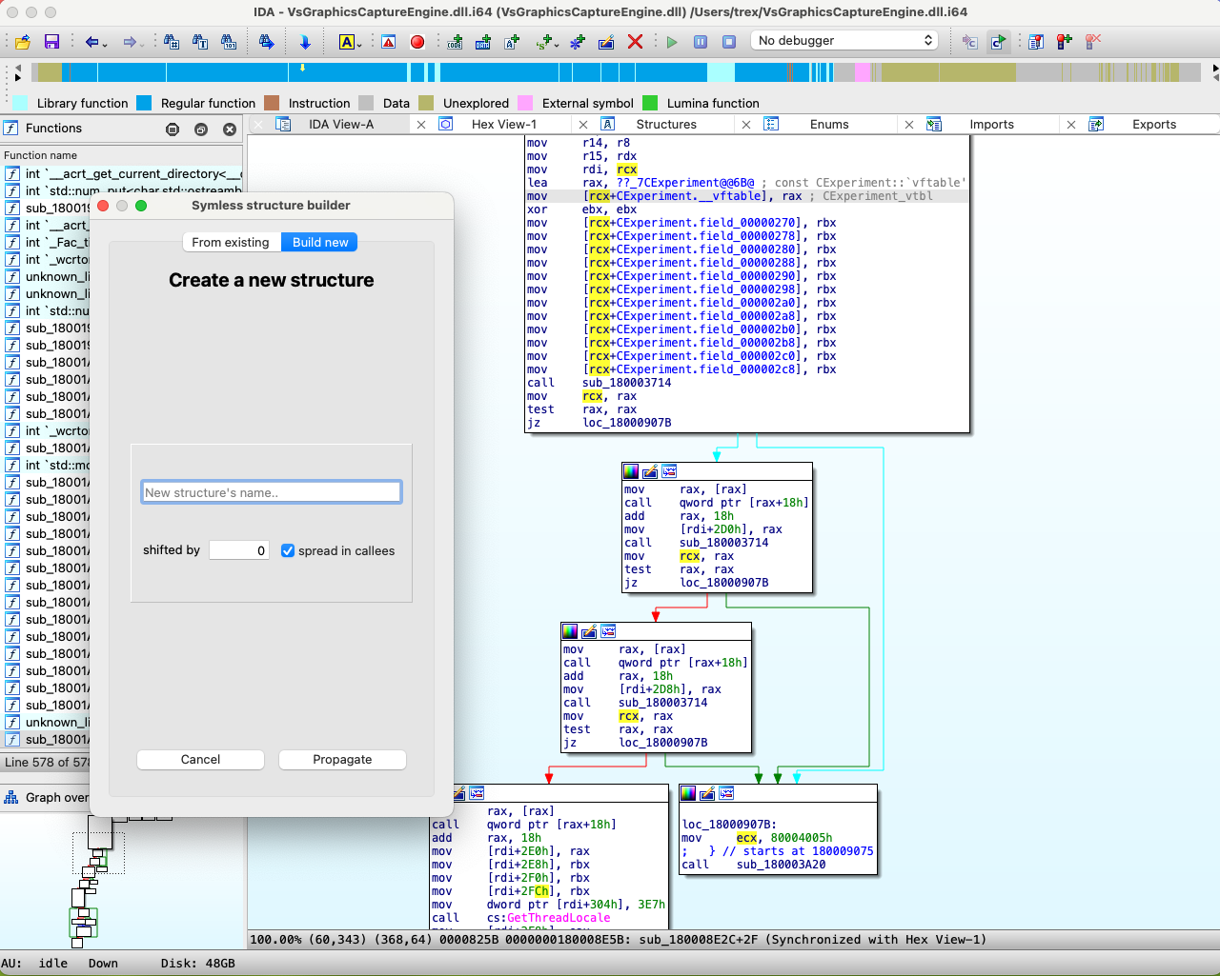Open the Structures tab

pyautogui.click(x=666, y=124)
